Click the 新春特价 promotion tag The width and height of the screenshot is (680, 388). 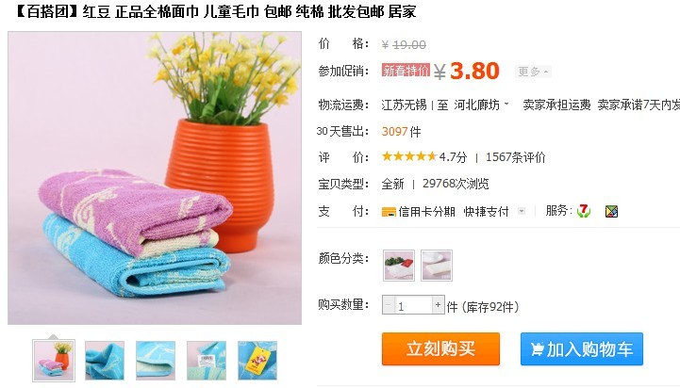406,70
